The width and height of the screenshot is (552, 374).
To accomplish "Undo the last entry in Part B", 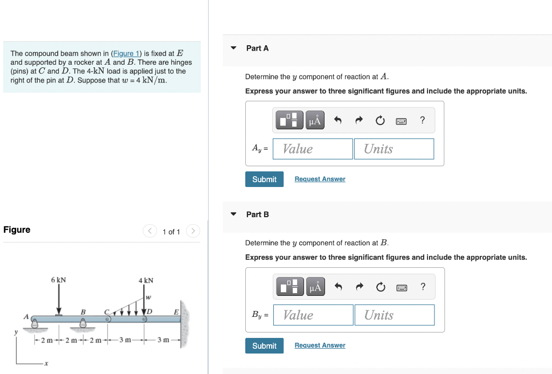I will click(337, 286).
